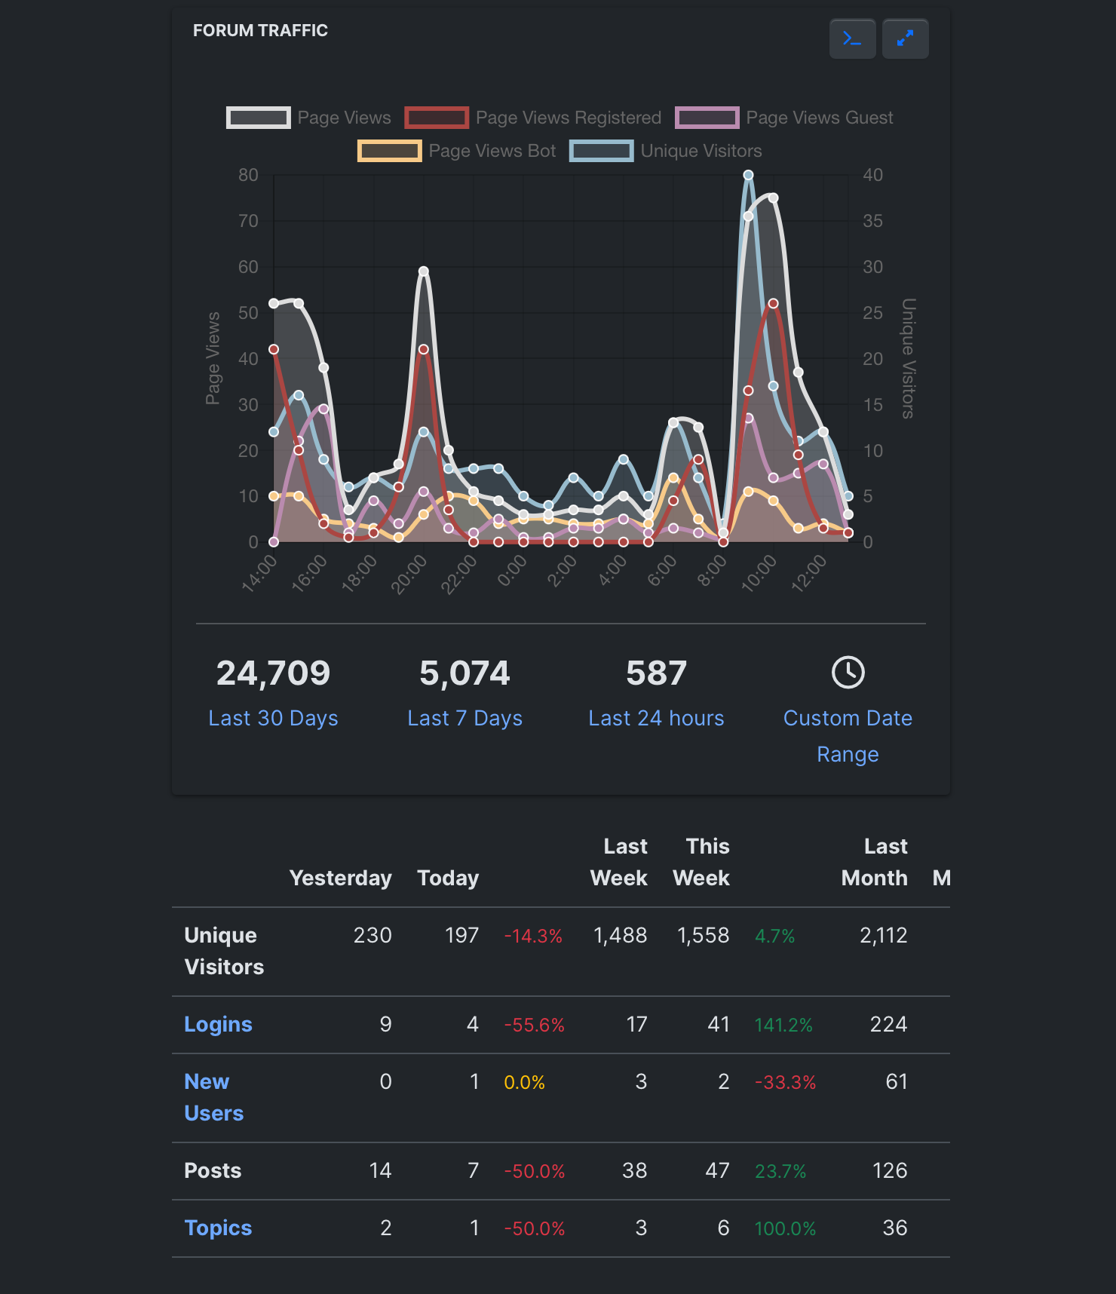Image resolution: width=1116 pixels, height=1294 pixels.
Task: Click Logins -55.6% change value
Action: (x=534, y=1025)
